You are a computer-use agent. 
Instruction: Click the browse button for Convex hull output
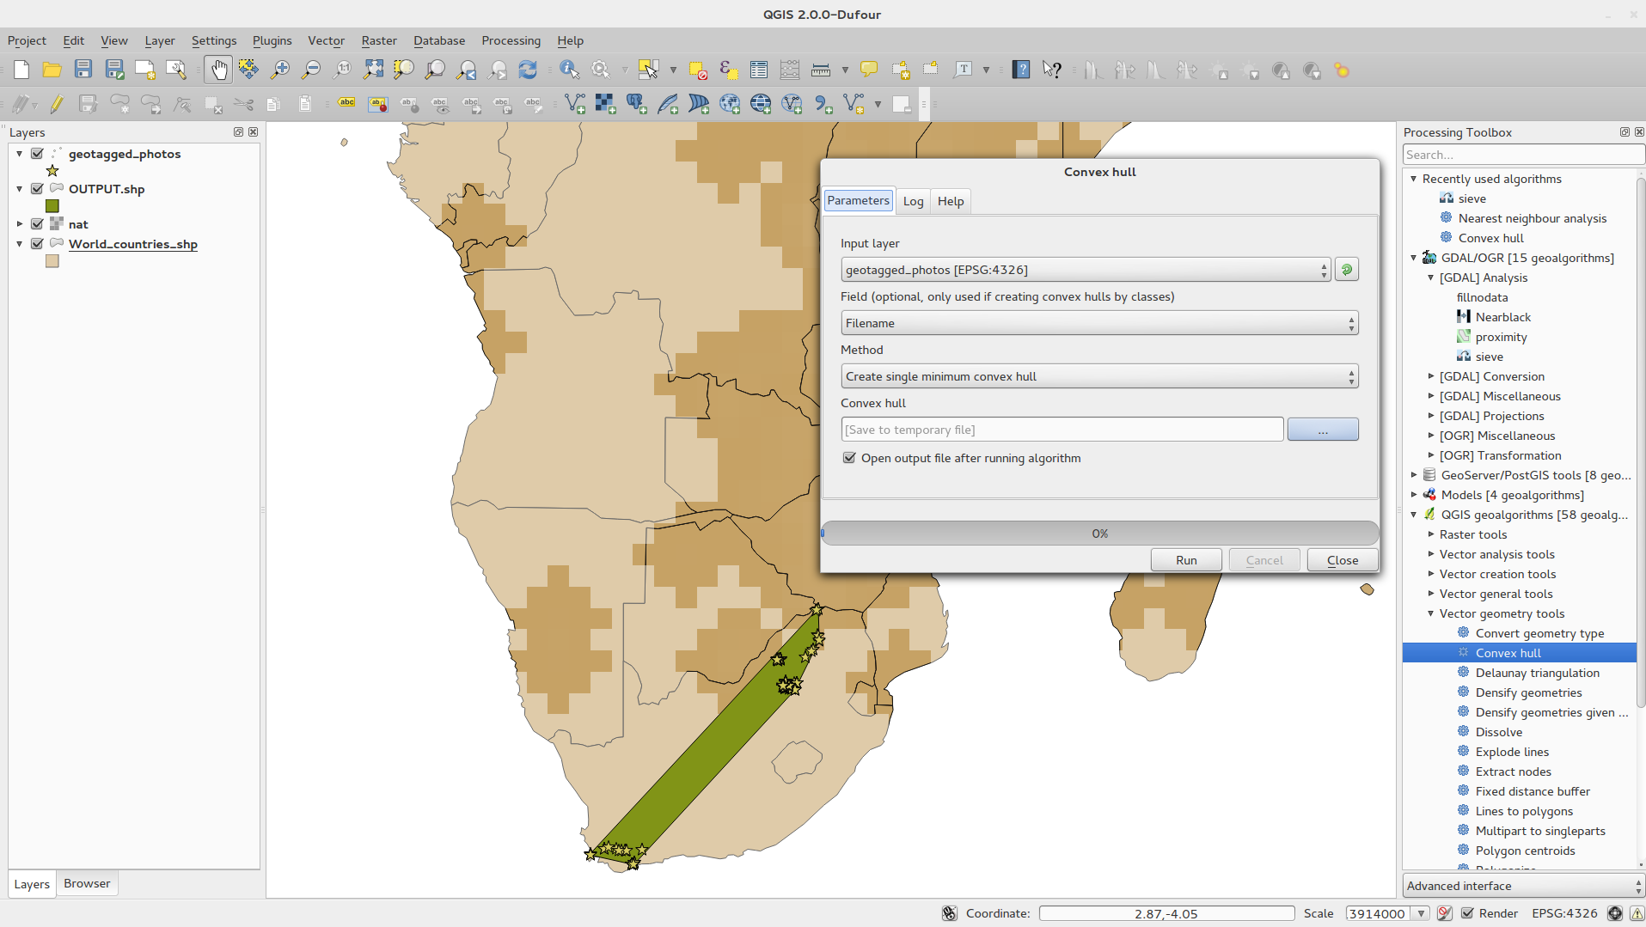click(x=1322, y=430)
